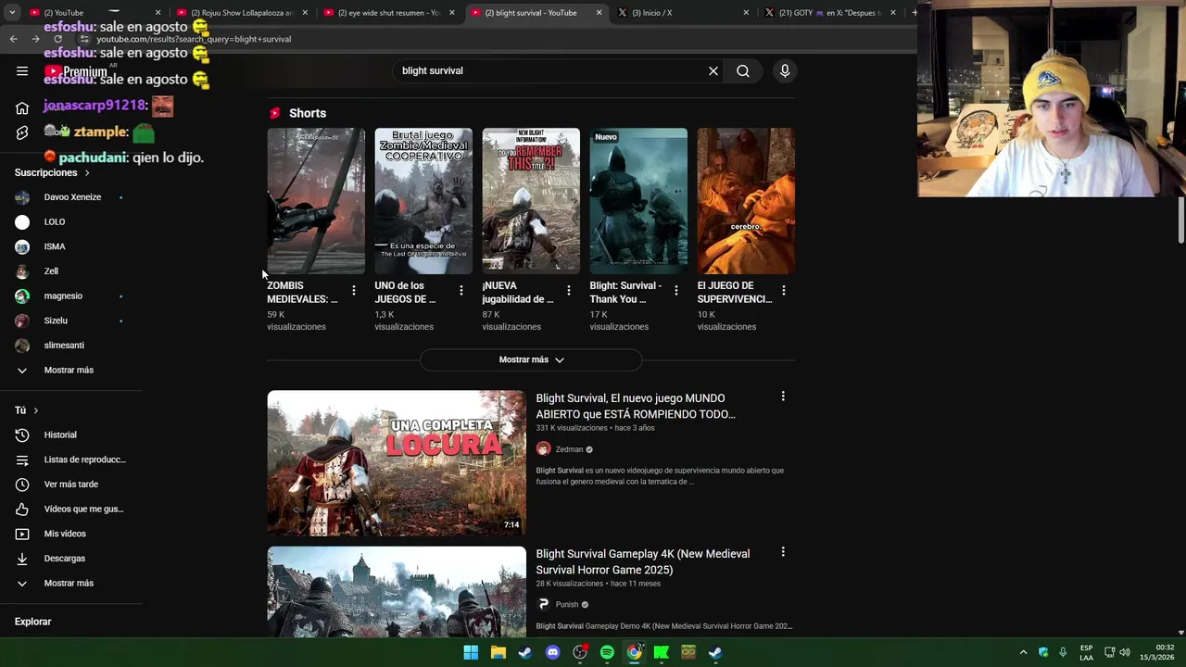Clear the search box with the X icon
The image size is (1186, 667).
tap(713, 71)
